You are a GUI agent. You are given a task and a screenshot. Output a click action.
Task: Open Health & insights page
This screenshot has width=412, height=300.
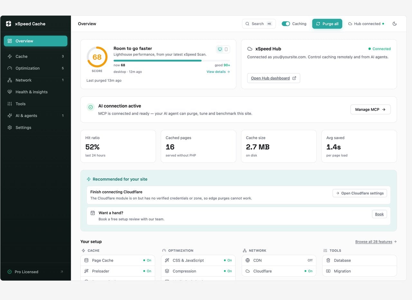pos(35,92)
